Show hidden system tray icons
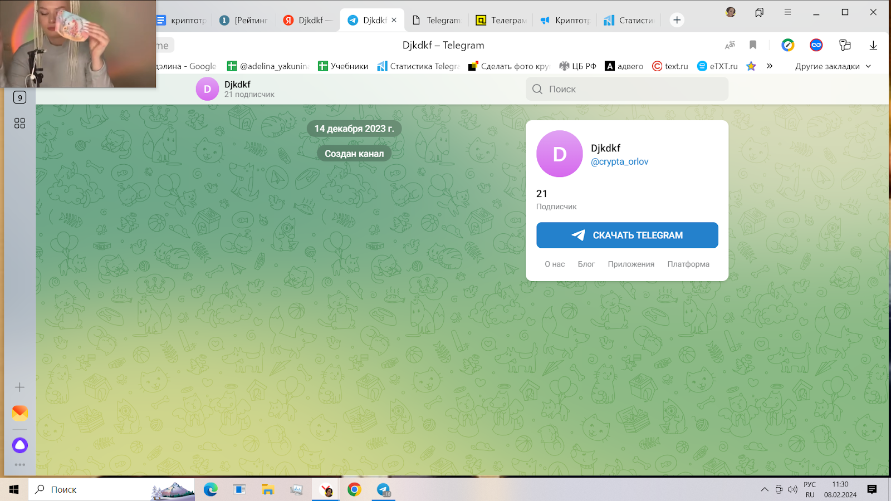Screen dimensions: 891x501 [765, 489]
